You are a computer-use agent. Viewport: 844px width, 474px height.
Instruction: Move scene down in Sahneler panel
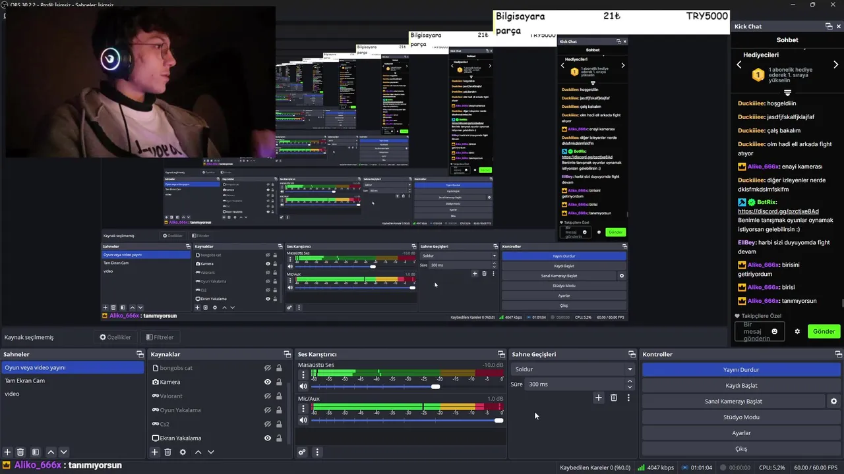coord(64,452)
